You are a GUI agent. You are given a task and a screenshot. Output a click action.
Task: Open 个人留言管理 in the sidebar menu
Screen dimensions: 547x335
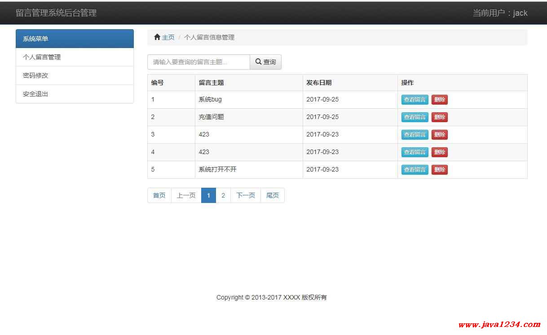pyautogui.click(x=42, y=57)
